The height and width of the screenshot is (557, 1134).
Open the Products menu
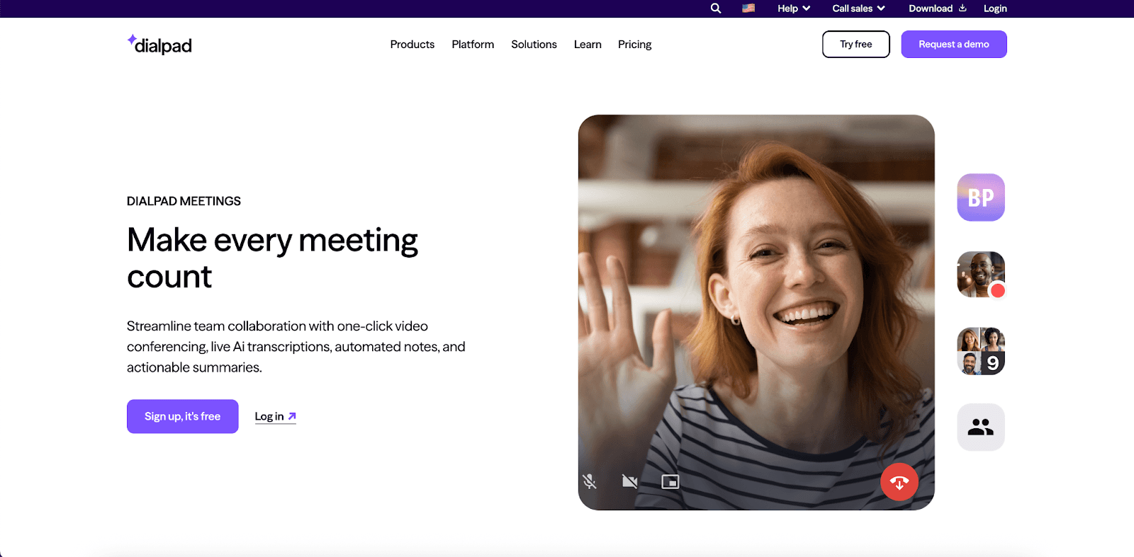[x=412, y=44]
